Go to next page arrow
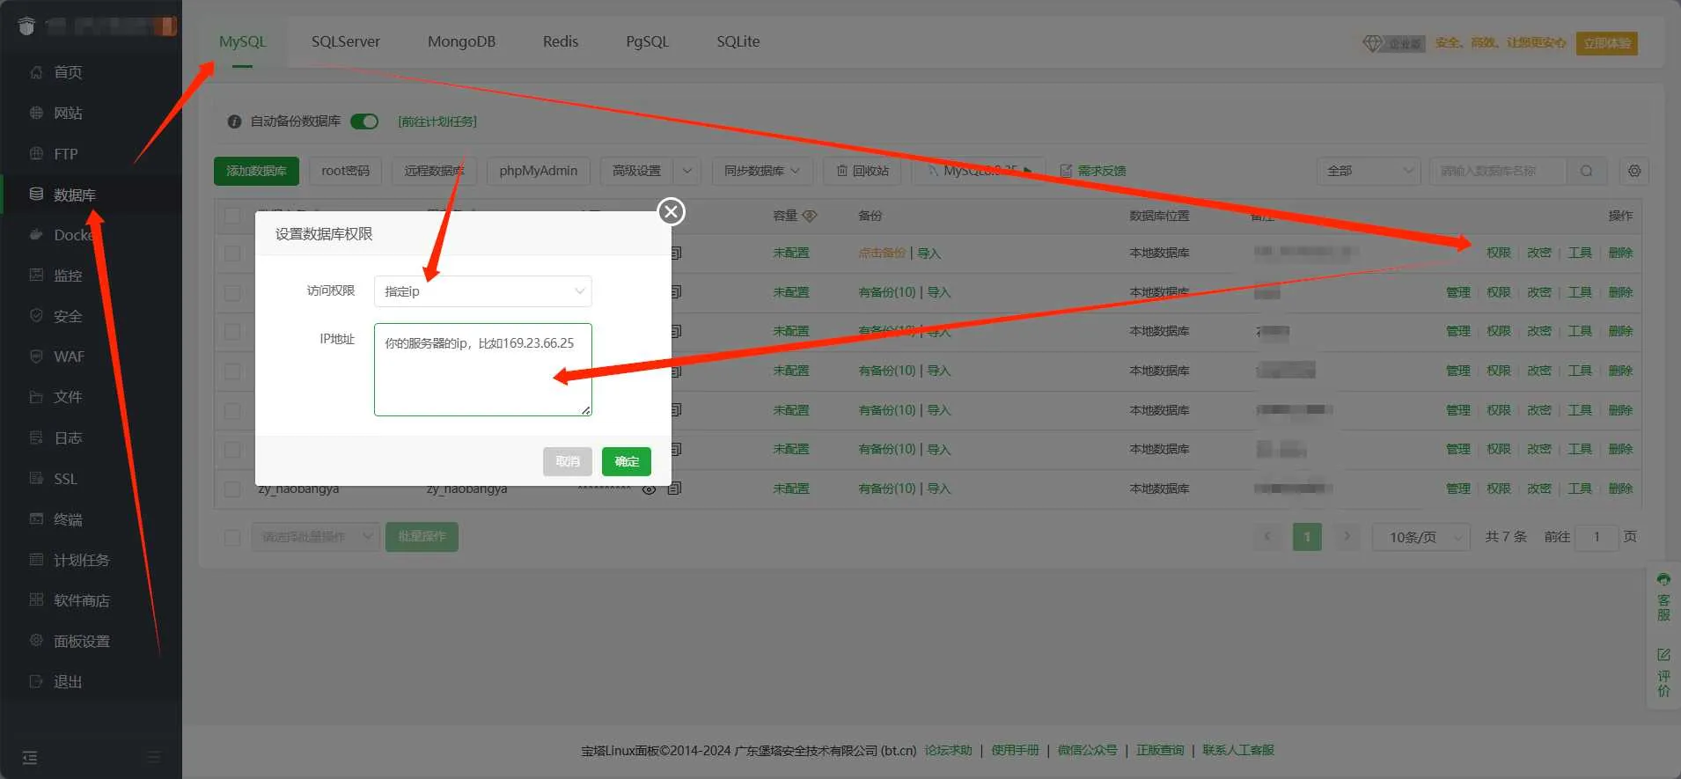 (1347, 536)
